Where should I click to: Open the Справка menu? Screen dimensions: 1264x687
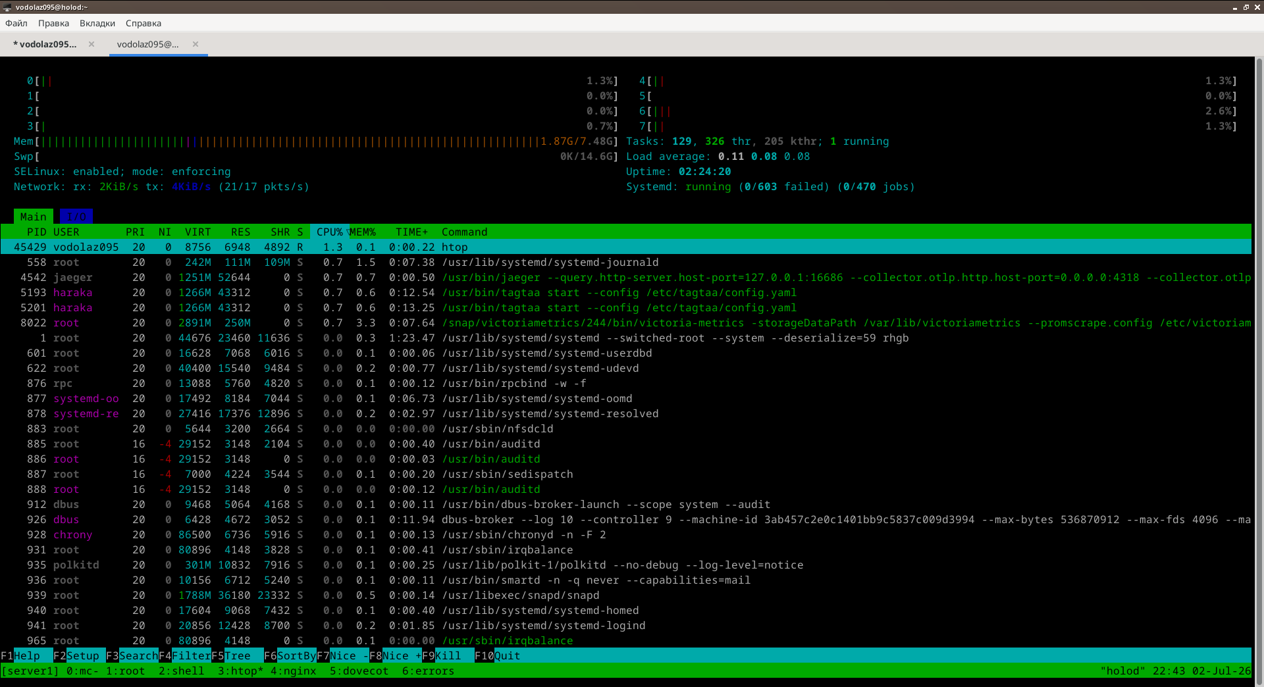pos(144,23)
